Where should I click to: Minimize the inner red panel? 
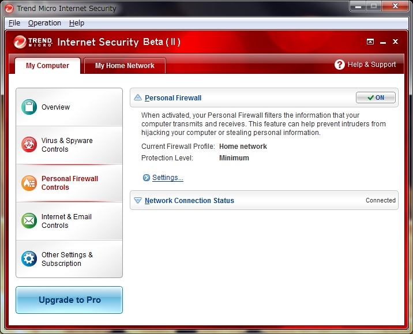(382, 42)
